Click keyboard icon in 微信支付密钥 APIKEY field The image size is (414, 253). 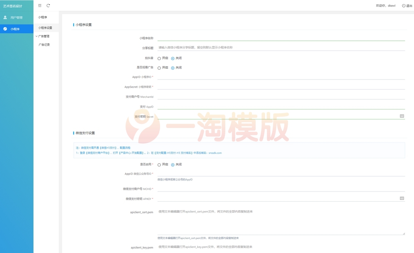(402, 198)
